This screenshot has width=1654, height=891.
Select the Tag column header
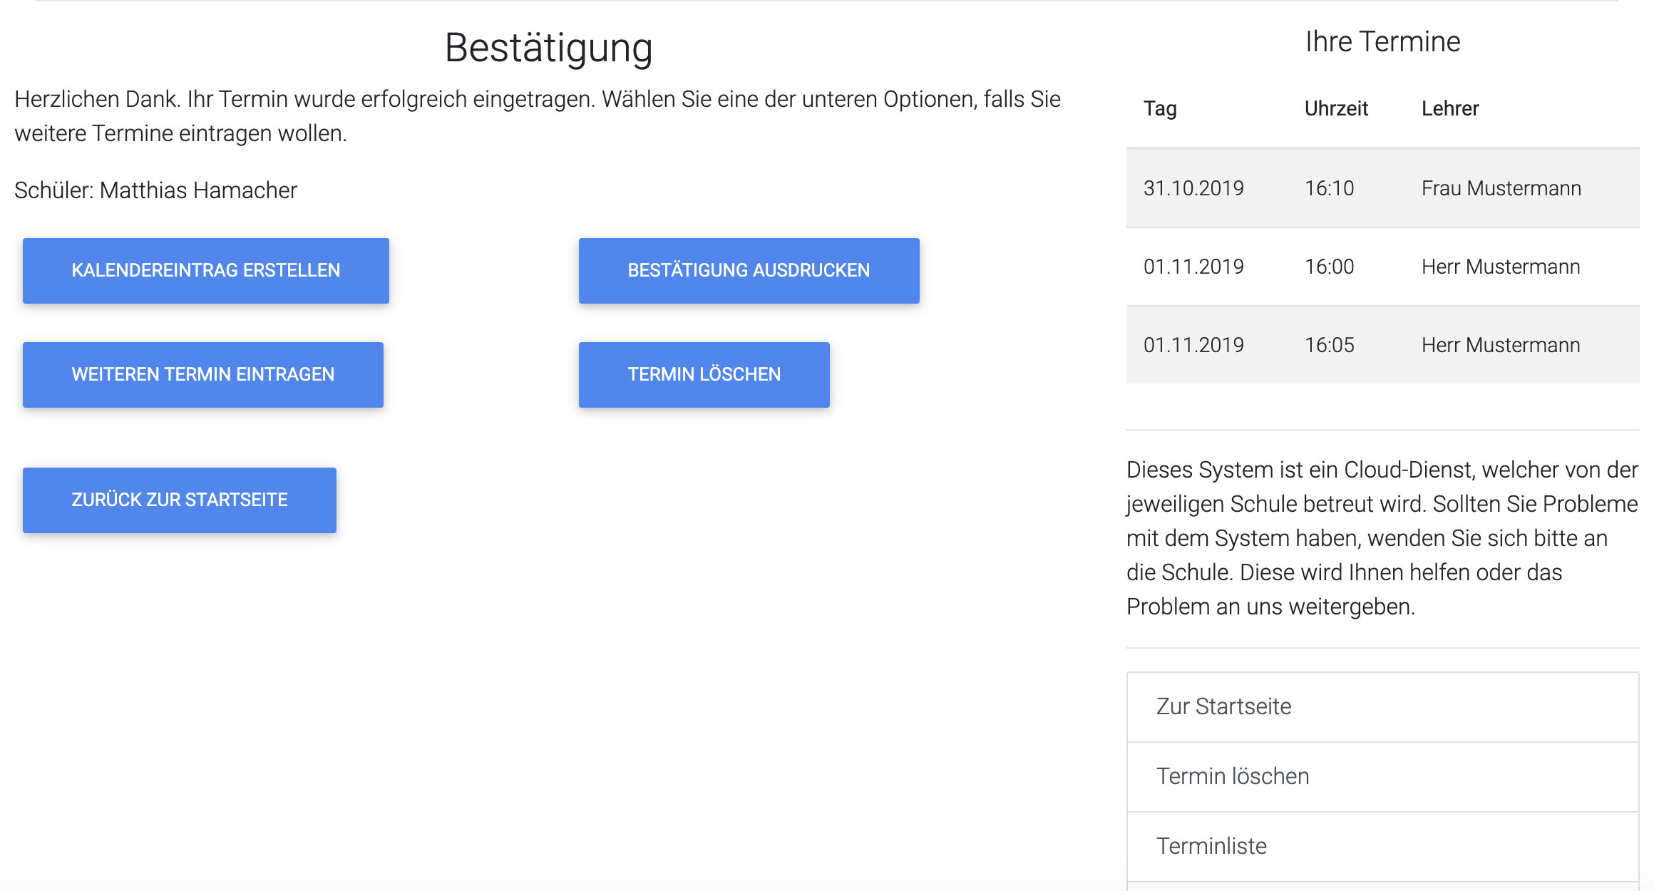(1160, 108)
